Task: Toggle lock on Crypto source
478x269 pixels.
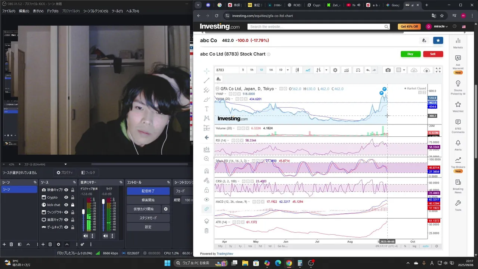Action: click(x=72, y=197)
